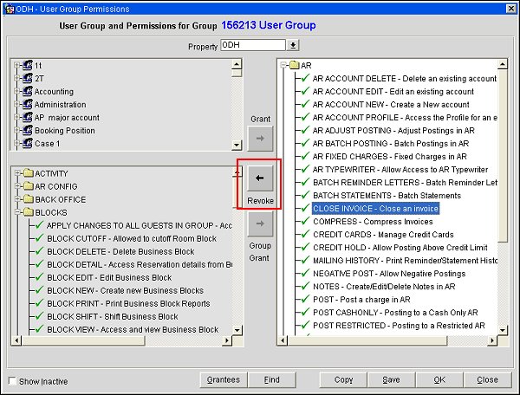Select BLOCK VIEW permission entry
Image resolution: width=520 pixels, height=395 pixels.
click(x=132, y=329)
